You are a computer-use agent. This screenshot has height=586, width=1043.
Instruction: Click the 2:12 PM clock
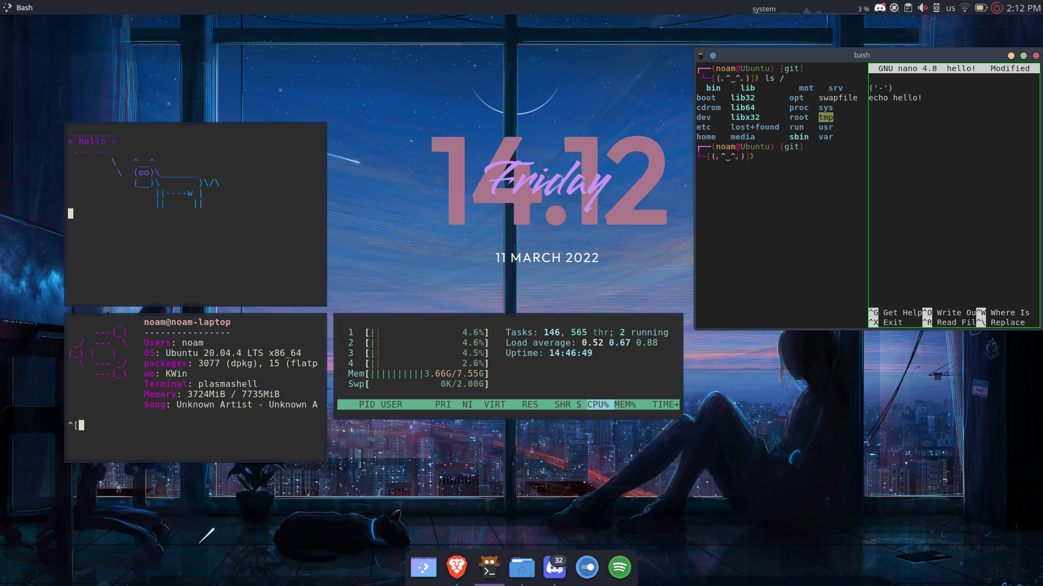tap(1023, 8)
